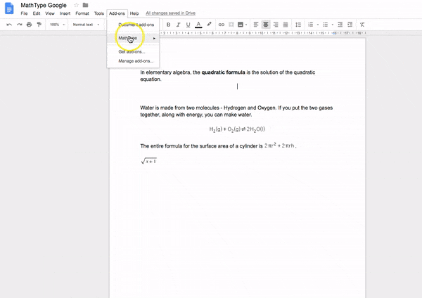Click the Undo arrow
This screenshot has width=422, height=298.
point(9,25)
